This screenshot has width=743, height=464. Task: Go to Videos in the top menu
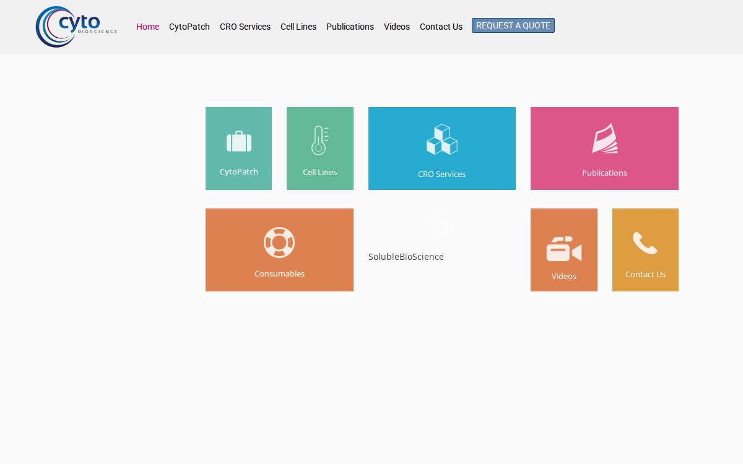(x=397, y=27)
